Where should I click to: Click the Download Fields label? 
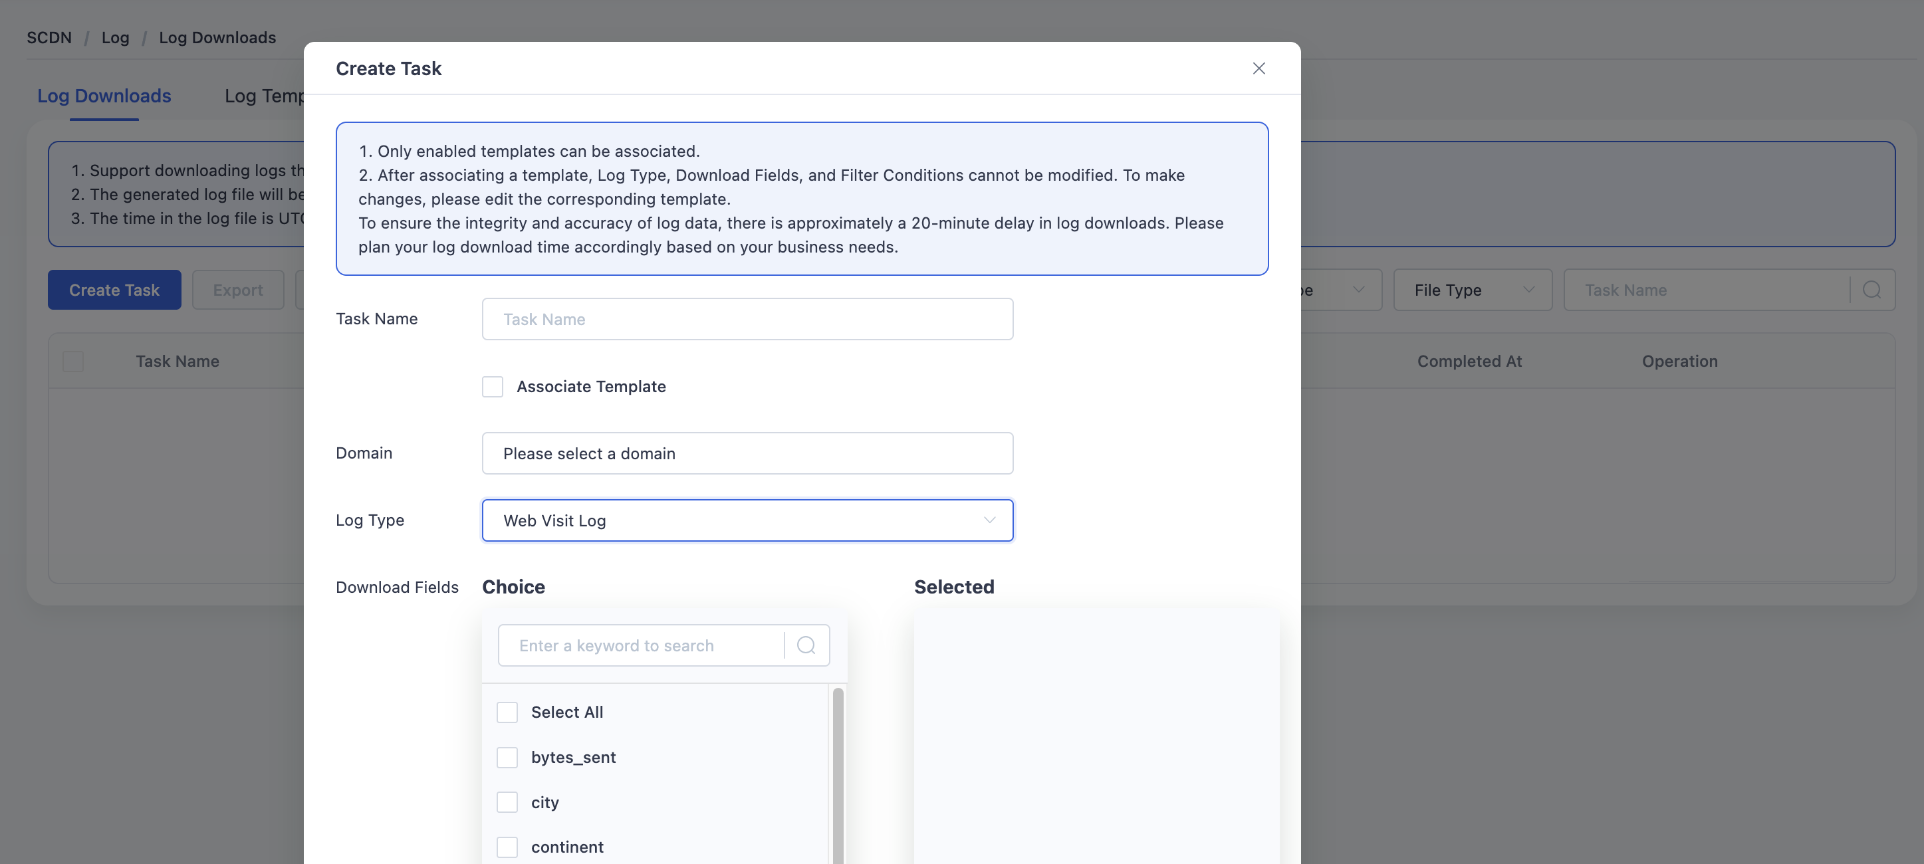click(x=398, y=587)
